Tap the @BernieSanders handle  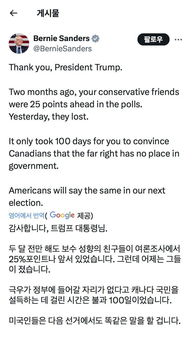click(62, 49)
